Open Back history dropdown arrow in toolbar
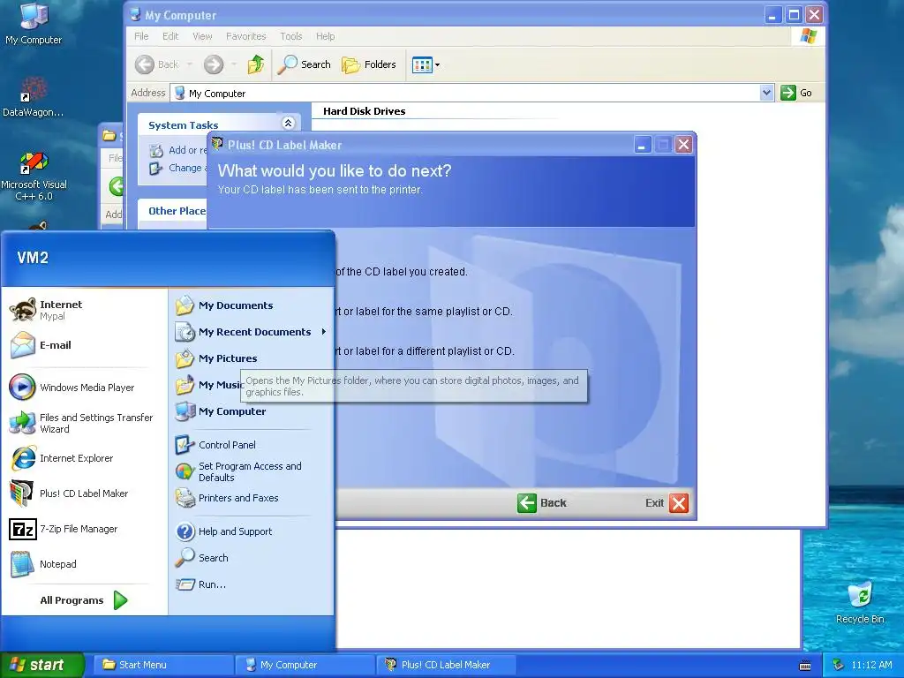The height and width of the screenshot is (678, 904). click(x=189, y=64)
